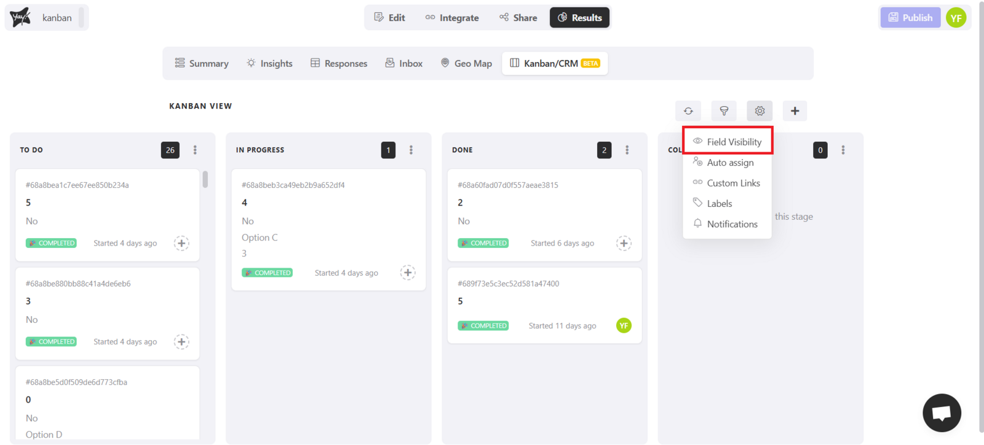The image size is (984, 445).
Task: Open the Geo Map tab
Action: click(466, 63)
